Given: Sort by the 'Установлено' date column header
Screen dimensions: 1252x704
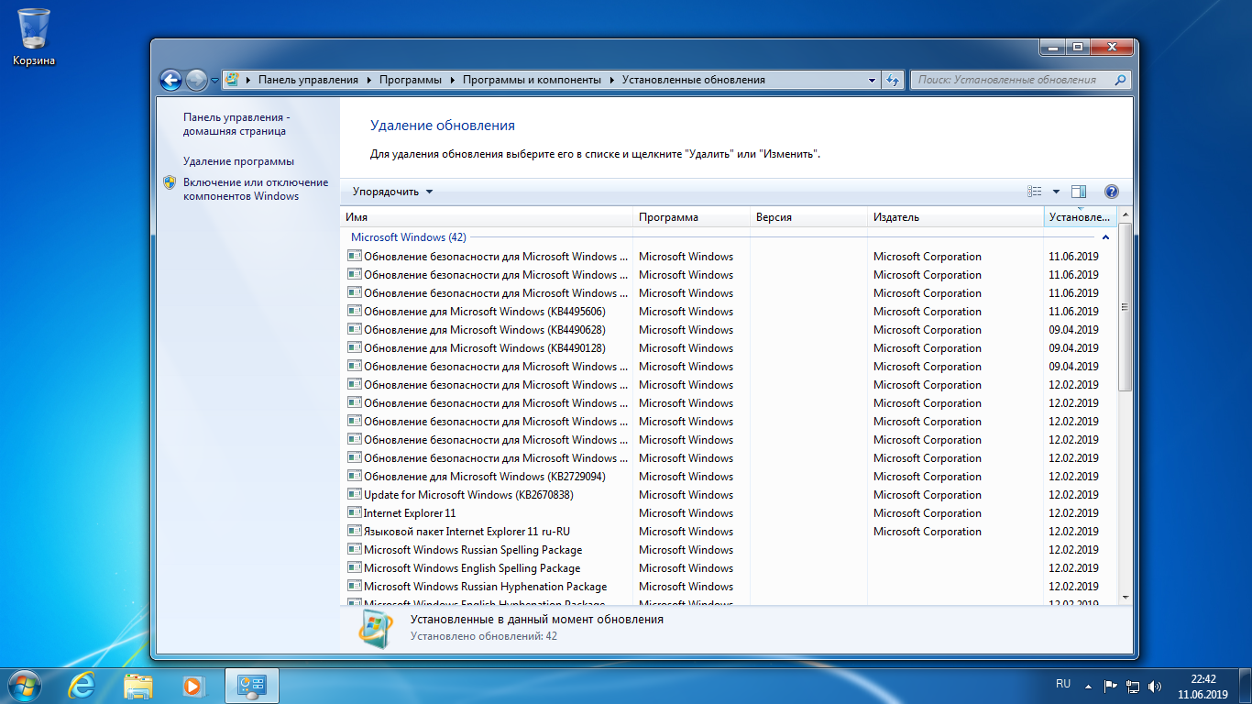Looking at the screenshot, I should 1081,217.
